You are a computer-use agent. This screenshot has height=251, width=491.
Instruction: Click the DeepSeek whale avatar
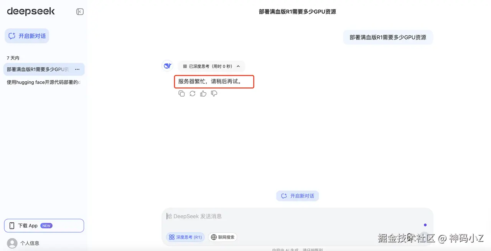pyautogui.click(x=167, y=66)
